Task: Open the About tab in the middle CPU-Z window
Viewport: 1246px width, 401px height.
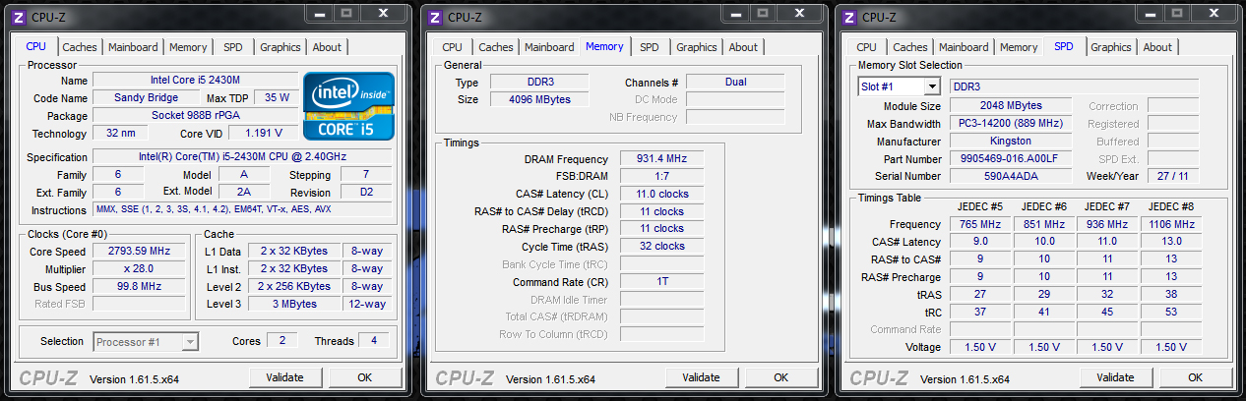Action: (x=743, y=47)
